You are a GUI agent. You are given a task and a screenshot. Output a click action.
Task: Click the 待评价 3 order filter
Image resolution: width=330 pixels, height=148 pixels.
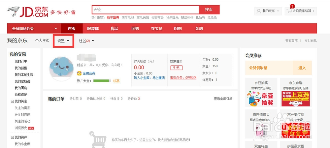(134, 99)
